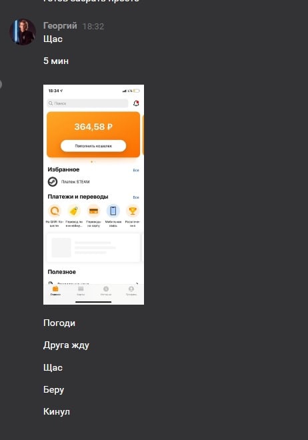Click the Steam payment icon in Избранное
Image resolution: width=308 pixels, height=440 pixels.
tap(53, 181)
